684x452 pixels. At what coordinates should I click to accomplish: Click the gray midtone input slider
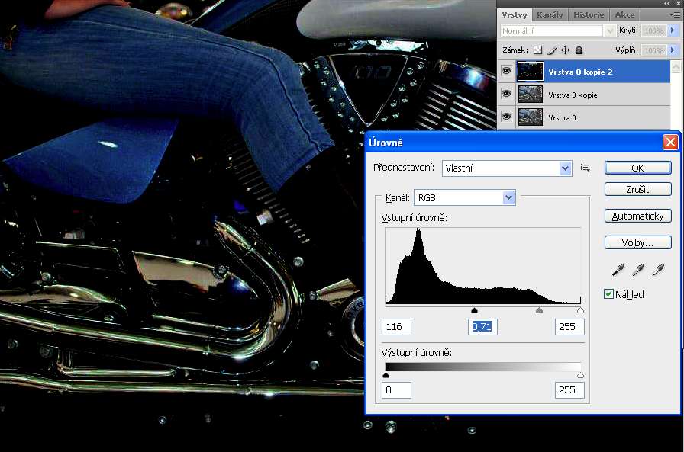[x=474, y=311]
